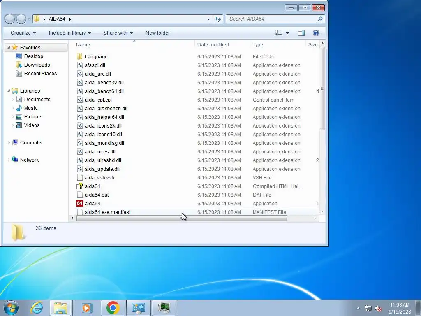Sort by Date modified column header
Viewport: 421px width, 316px height.
coord(222,44)
